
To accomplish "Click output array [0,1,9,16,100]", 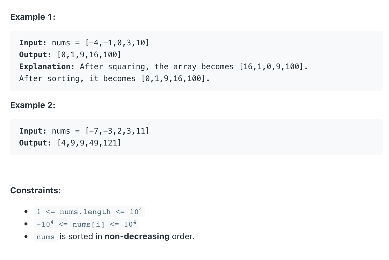I will click(89, 55).
